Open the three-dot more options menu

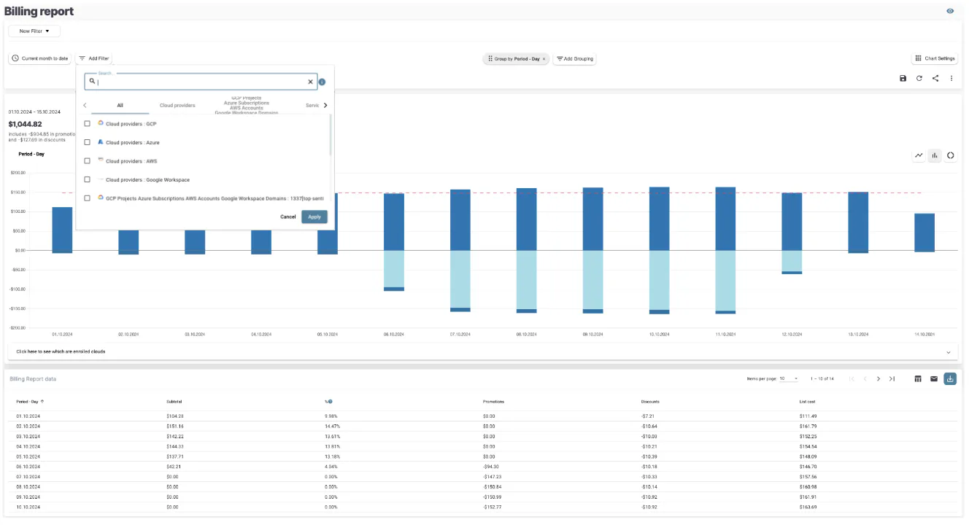(951, 78)
